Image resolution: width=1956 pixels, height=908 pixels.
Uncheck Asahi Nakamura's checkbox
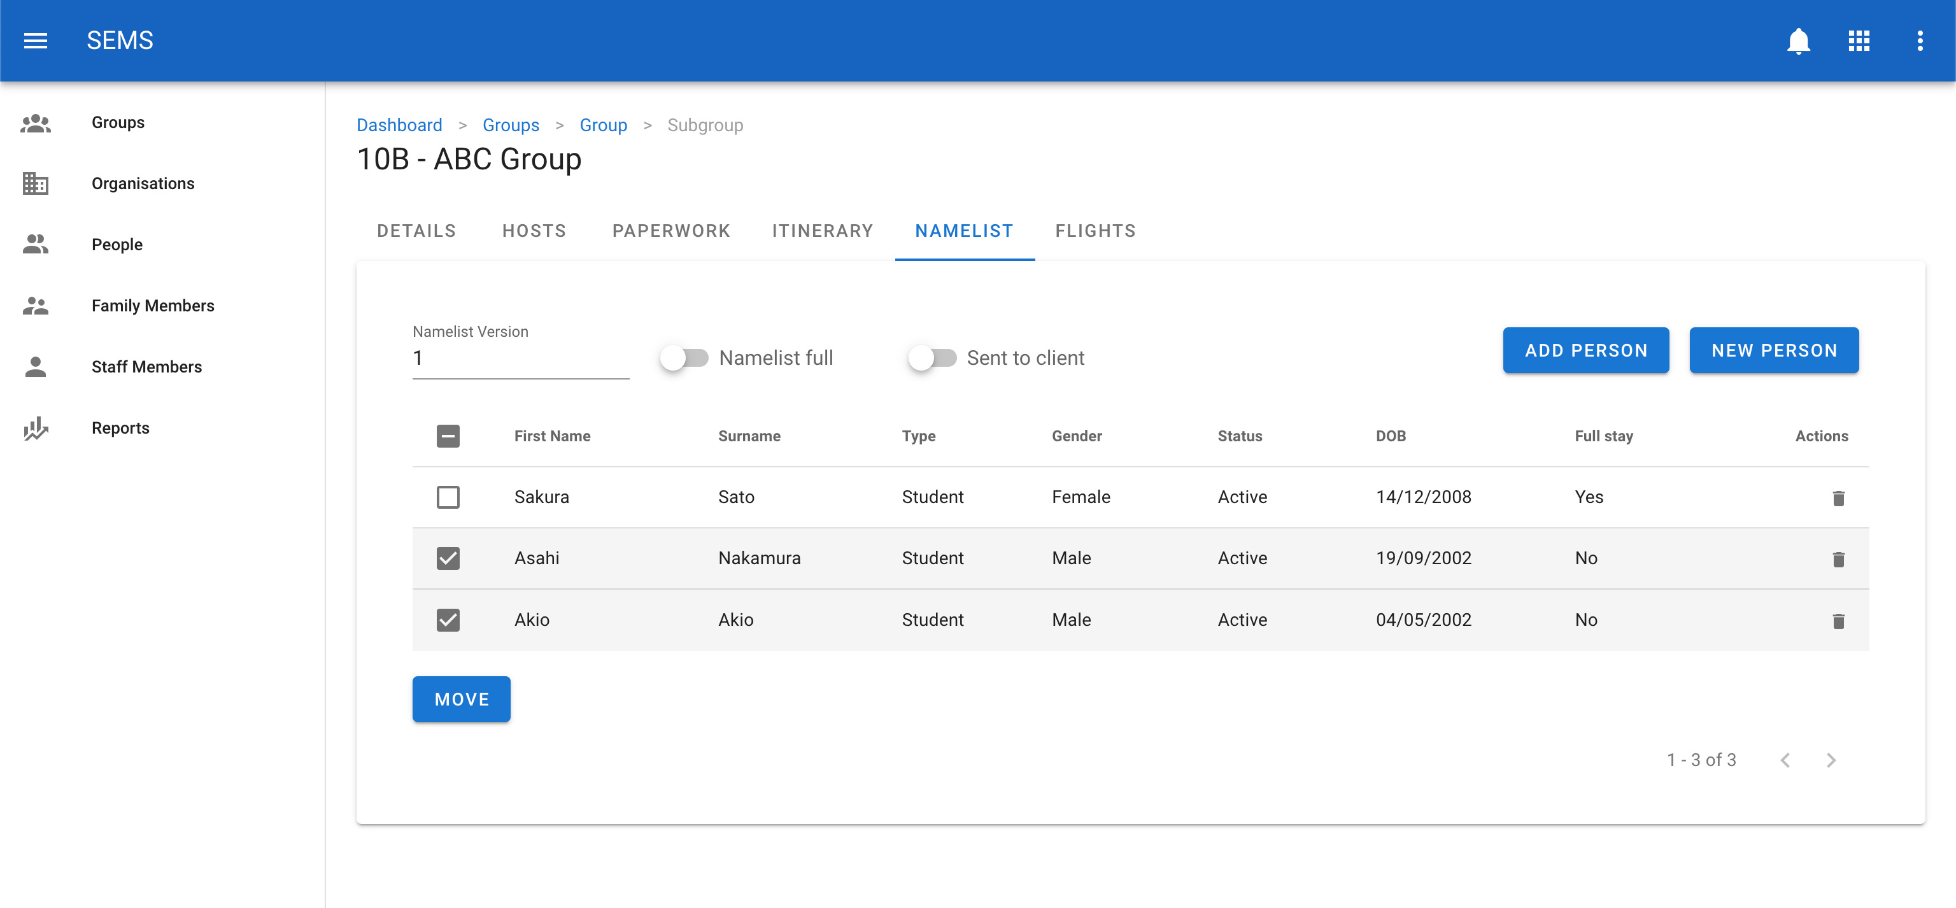448,559
